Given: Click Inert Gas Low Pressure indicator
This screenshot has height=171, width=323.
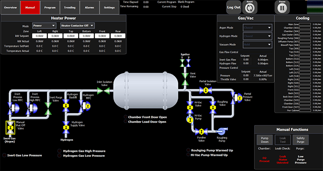Looking at the screenshot, I should [4, 155].
